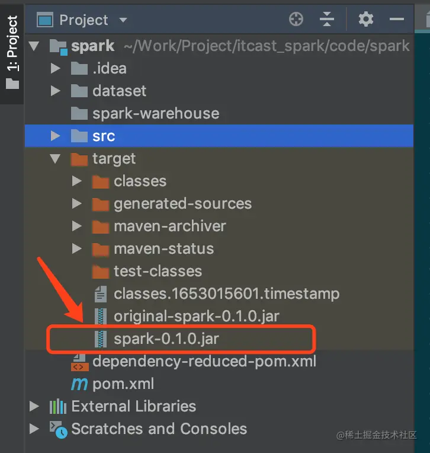Screen dimensions: 430x453
Task: Expand the maven-archiver folder arrow
Action: point(77,226)
